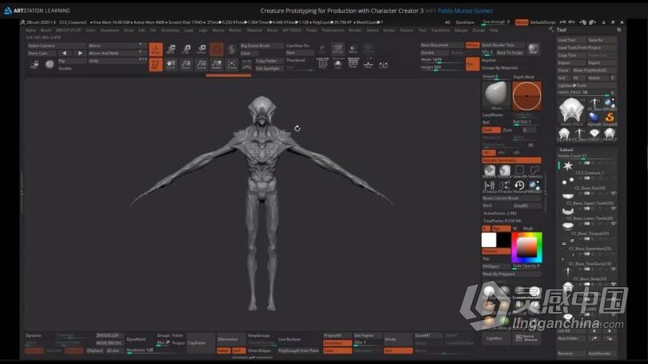Collapse the Subtool section
The width and height of the screenshot is (648, 364).
(566, 150)
